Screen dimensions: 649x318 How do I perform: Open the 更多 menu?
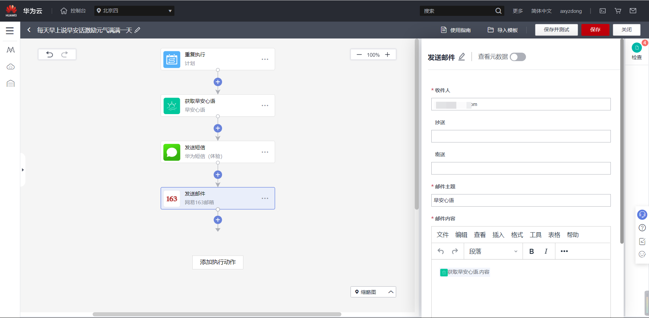pyautogui.click(x=518, y=11)
